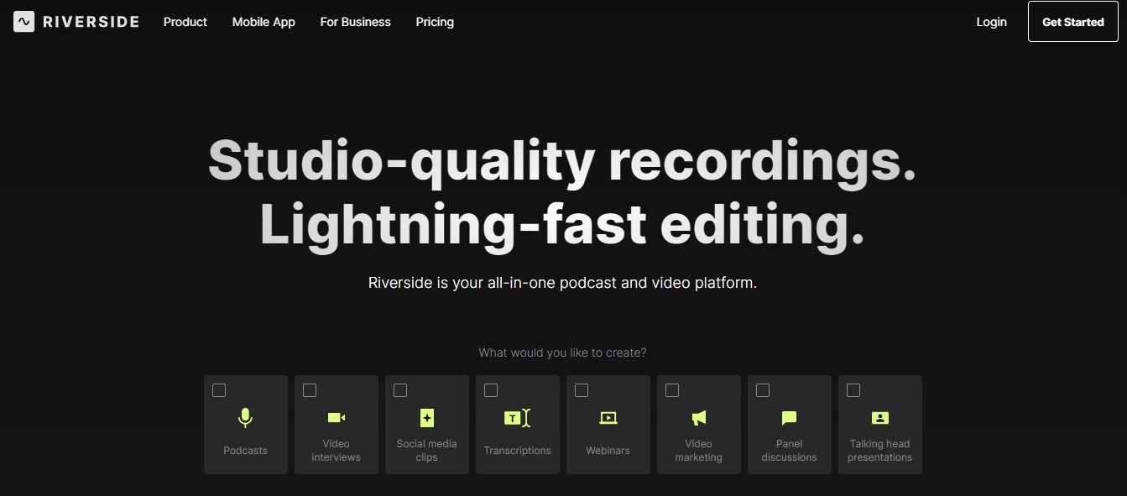Image resolution: width=1127 pixels, height=496 pixels.
Task: Toggle the Talking head presentations checkbox
Action: coord(853,390)
